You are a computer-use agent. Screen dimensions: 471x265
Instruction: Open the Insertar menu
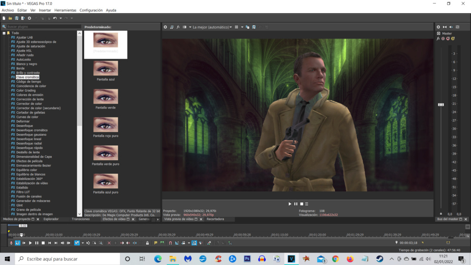[45, 10]
